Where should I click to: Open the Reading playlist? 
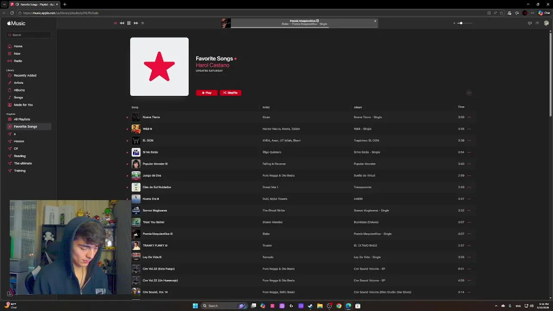(x=20, y=156)
